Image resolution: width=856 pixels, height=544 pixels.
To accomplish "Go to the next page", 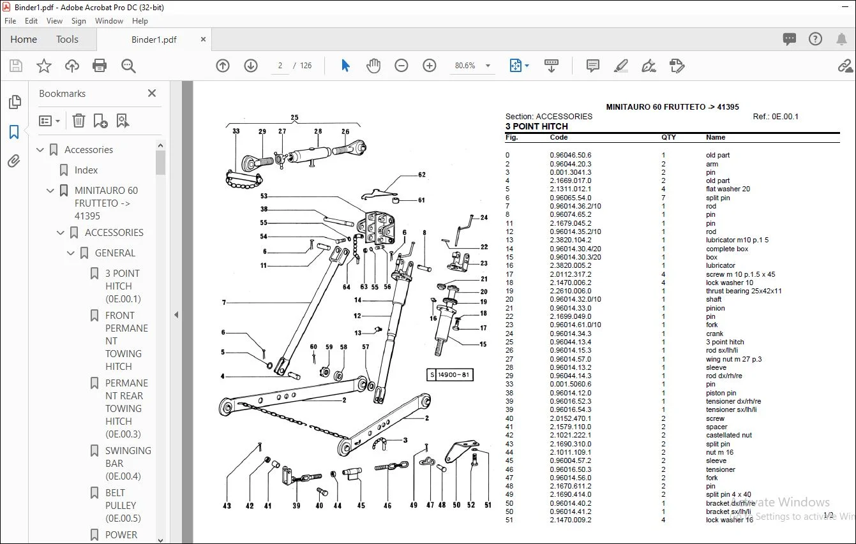I will click(251, 66).
